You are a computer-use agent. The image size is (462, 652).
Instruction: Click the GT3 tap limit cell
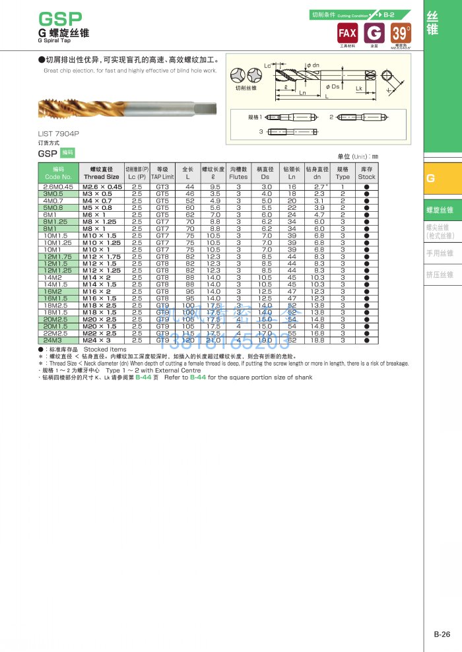tap(162, 187)
